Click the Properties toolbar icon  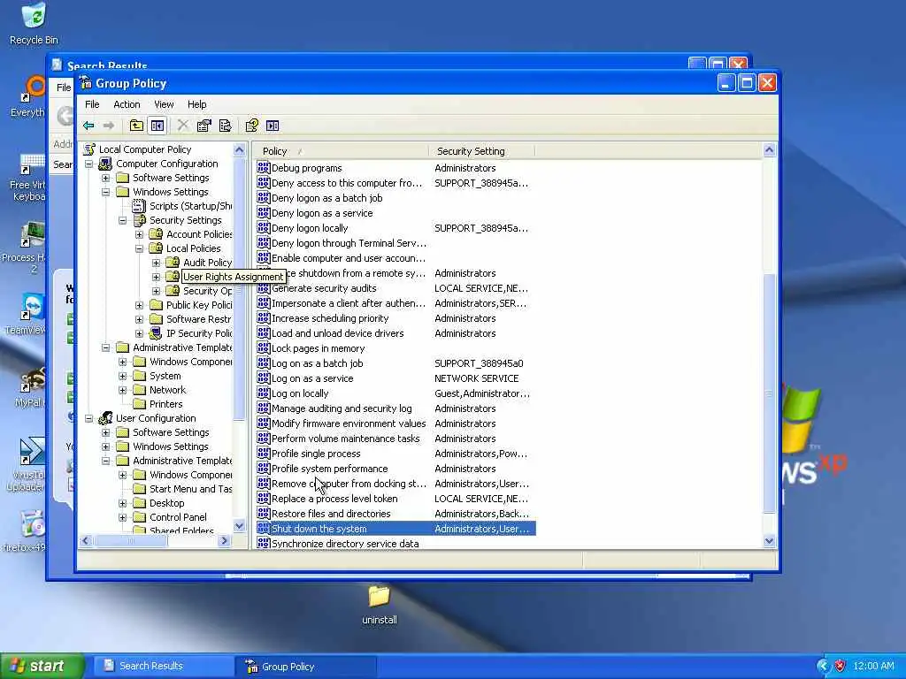204,126
